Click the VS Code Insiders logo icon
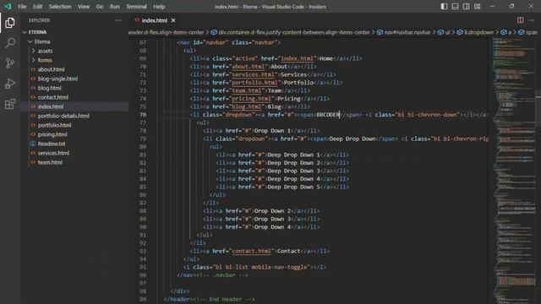 point(8,6)
